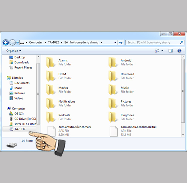Screen dimensions: 187x183
Task: Open the DCIM folder icon
Action: tap(50, 76)
